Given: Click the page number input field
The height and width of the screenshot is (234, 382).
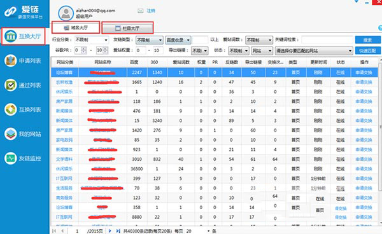Looking at the screenshot, I should [x=76, y=231].
